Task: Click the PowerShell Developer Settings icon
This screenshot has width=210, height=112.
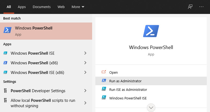Action: pos(5,91)
